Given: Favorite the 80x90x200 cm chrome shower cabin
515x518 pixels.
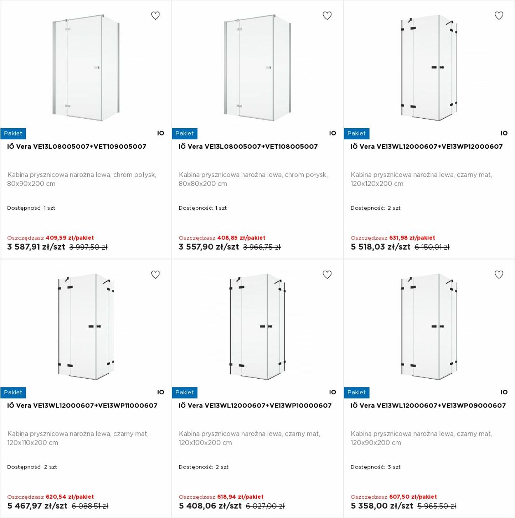Looking at the screenshot, I should [155, 16].
